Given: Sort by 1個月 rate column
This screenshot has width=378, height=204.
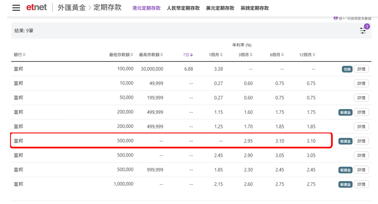Looking at the screenshot, I should pos(216,55).
